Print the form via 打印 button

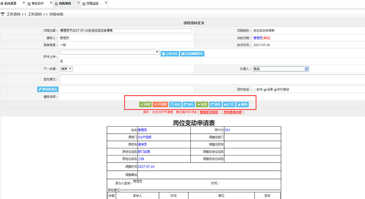click(x=229, y=104)
